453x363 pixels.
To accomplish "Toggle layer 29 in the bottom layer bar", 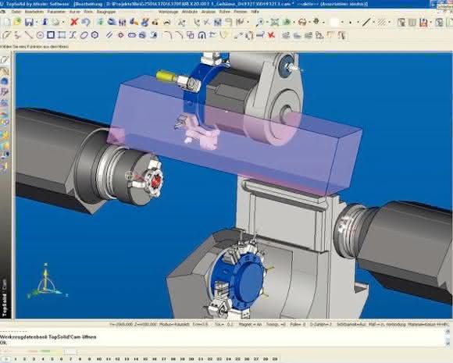I will [x=274, y=359].
